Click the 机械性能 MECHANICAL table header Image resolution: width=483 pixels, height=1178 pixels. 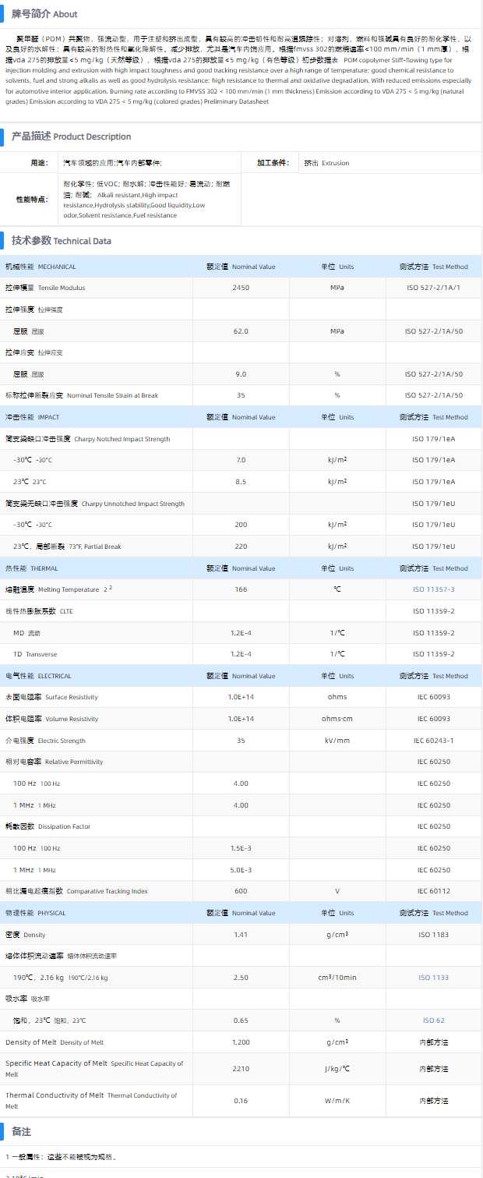coord(41,267)
